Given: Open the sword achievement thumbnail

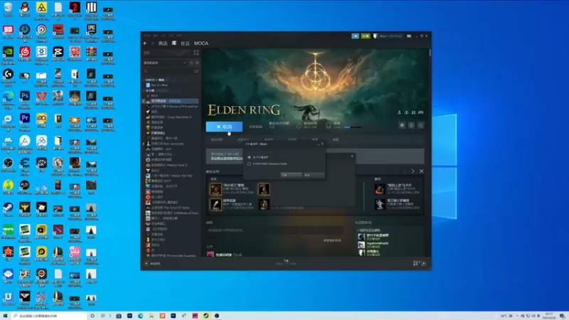Looking at the screenshot, I should [x=216, y=204].
